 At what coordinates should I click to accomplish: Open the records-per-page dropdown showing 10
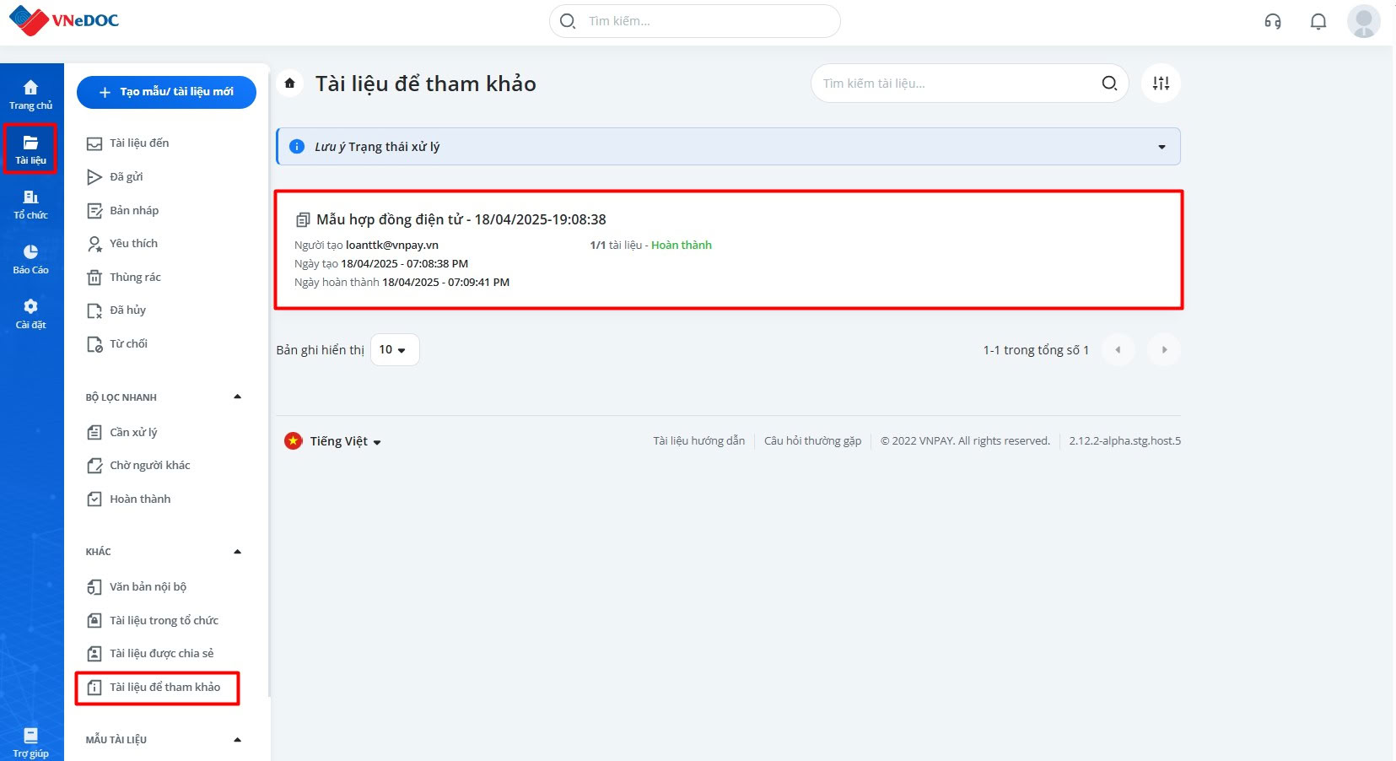click(394, 349)
